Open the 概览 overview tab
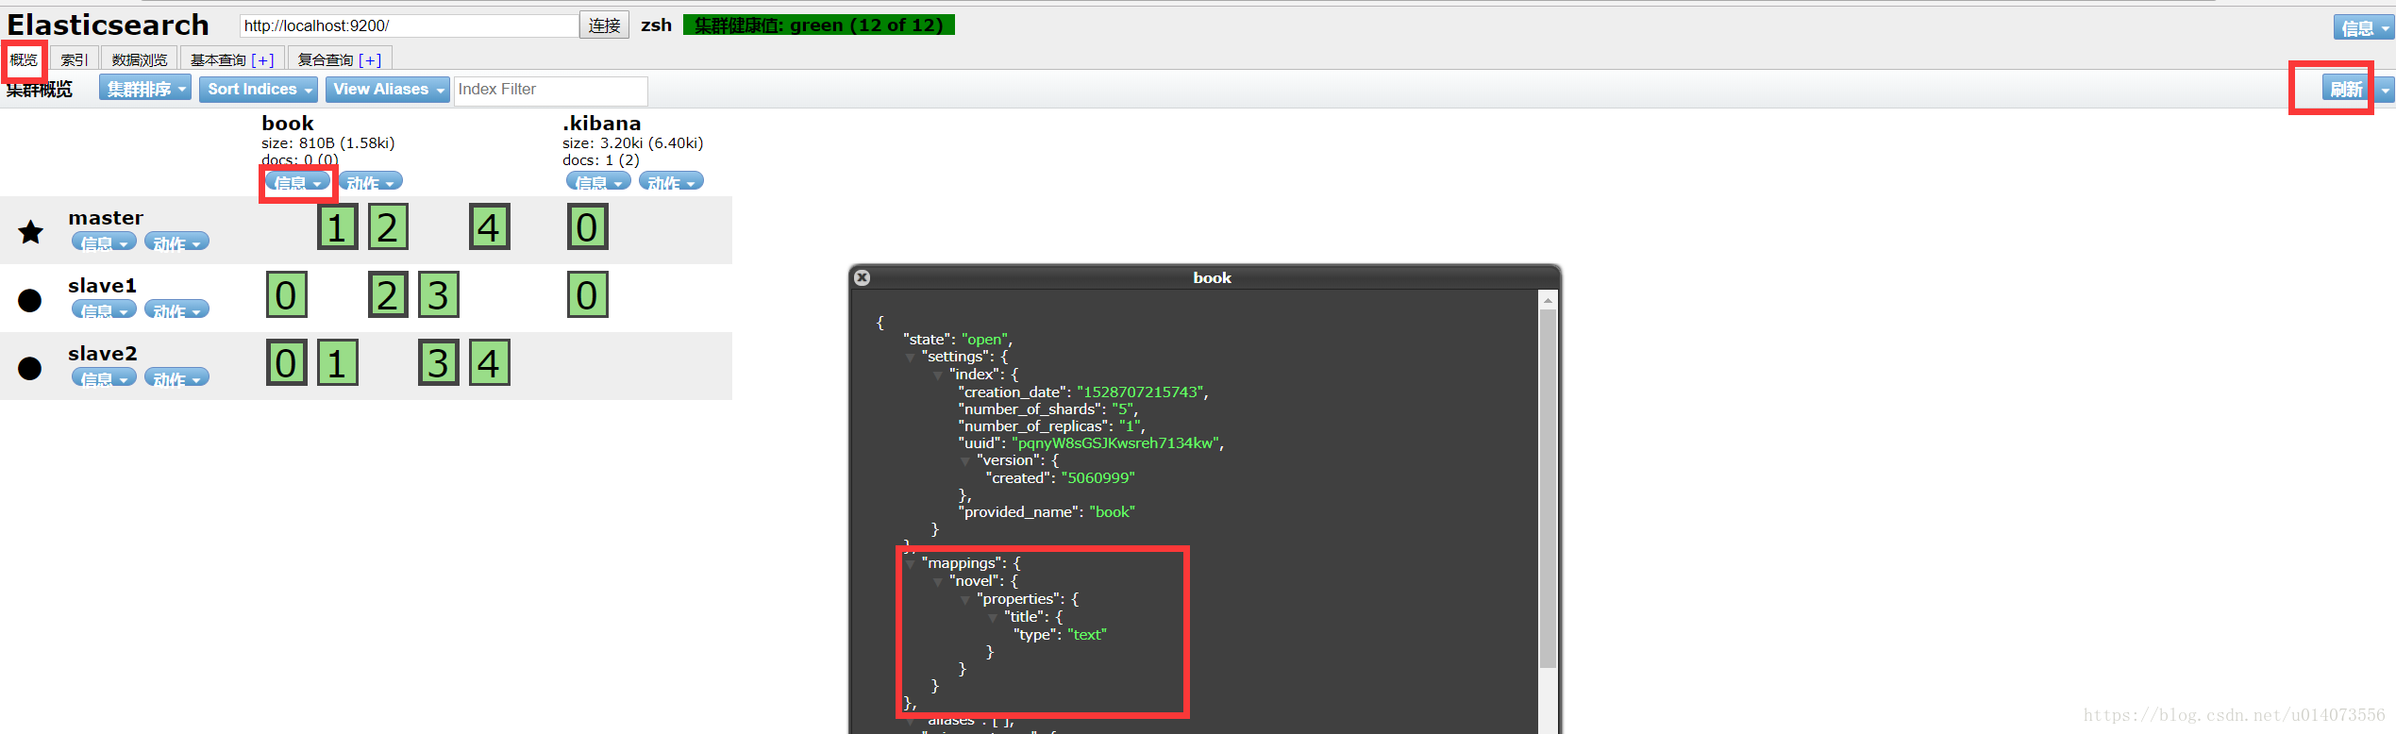Viewport: 2396px width, 734px height. (25, 59)
